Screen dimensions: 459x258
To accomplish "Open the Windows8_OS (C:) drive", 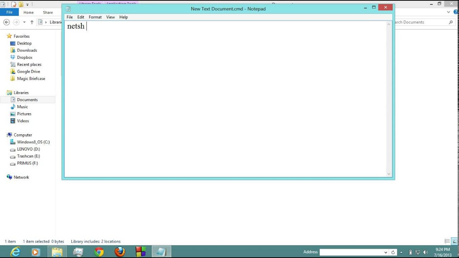I will pos(33,142).
